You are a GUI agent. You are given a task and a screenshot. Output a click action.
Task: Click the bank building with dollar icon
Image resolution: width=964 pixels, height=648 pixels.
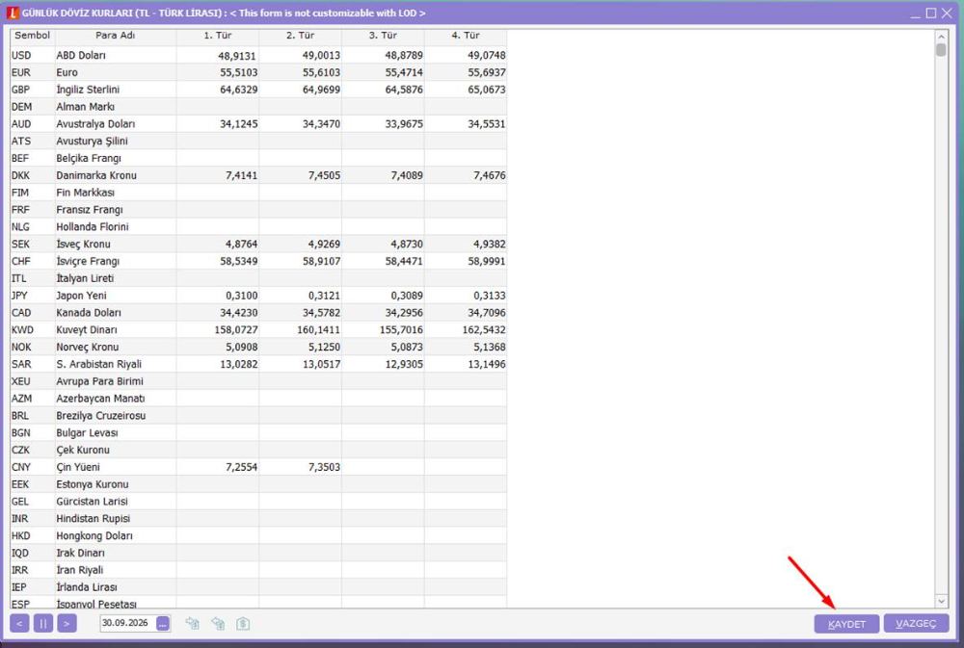pyautogui.click(x=243, y=623)
